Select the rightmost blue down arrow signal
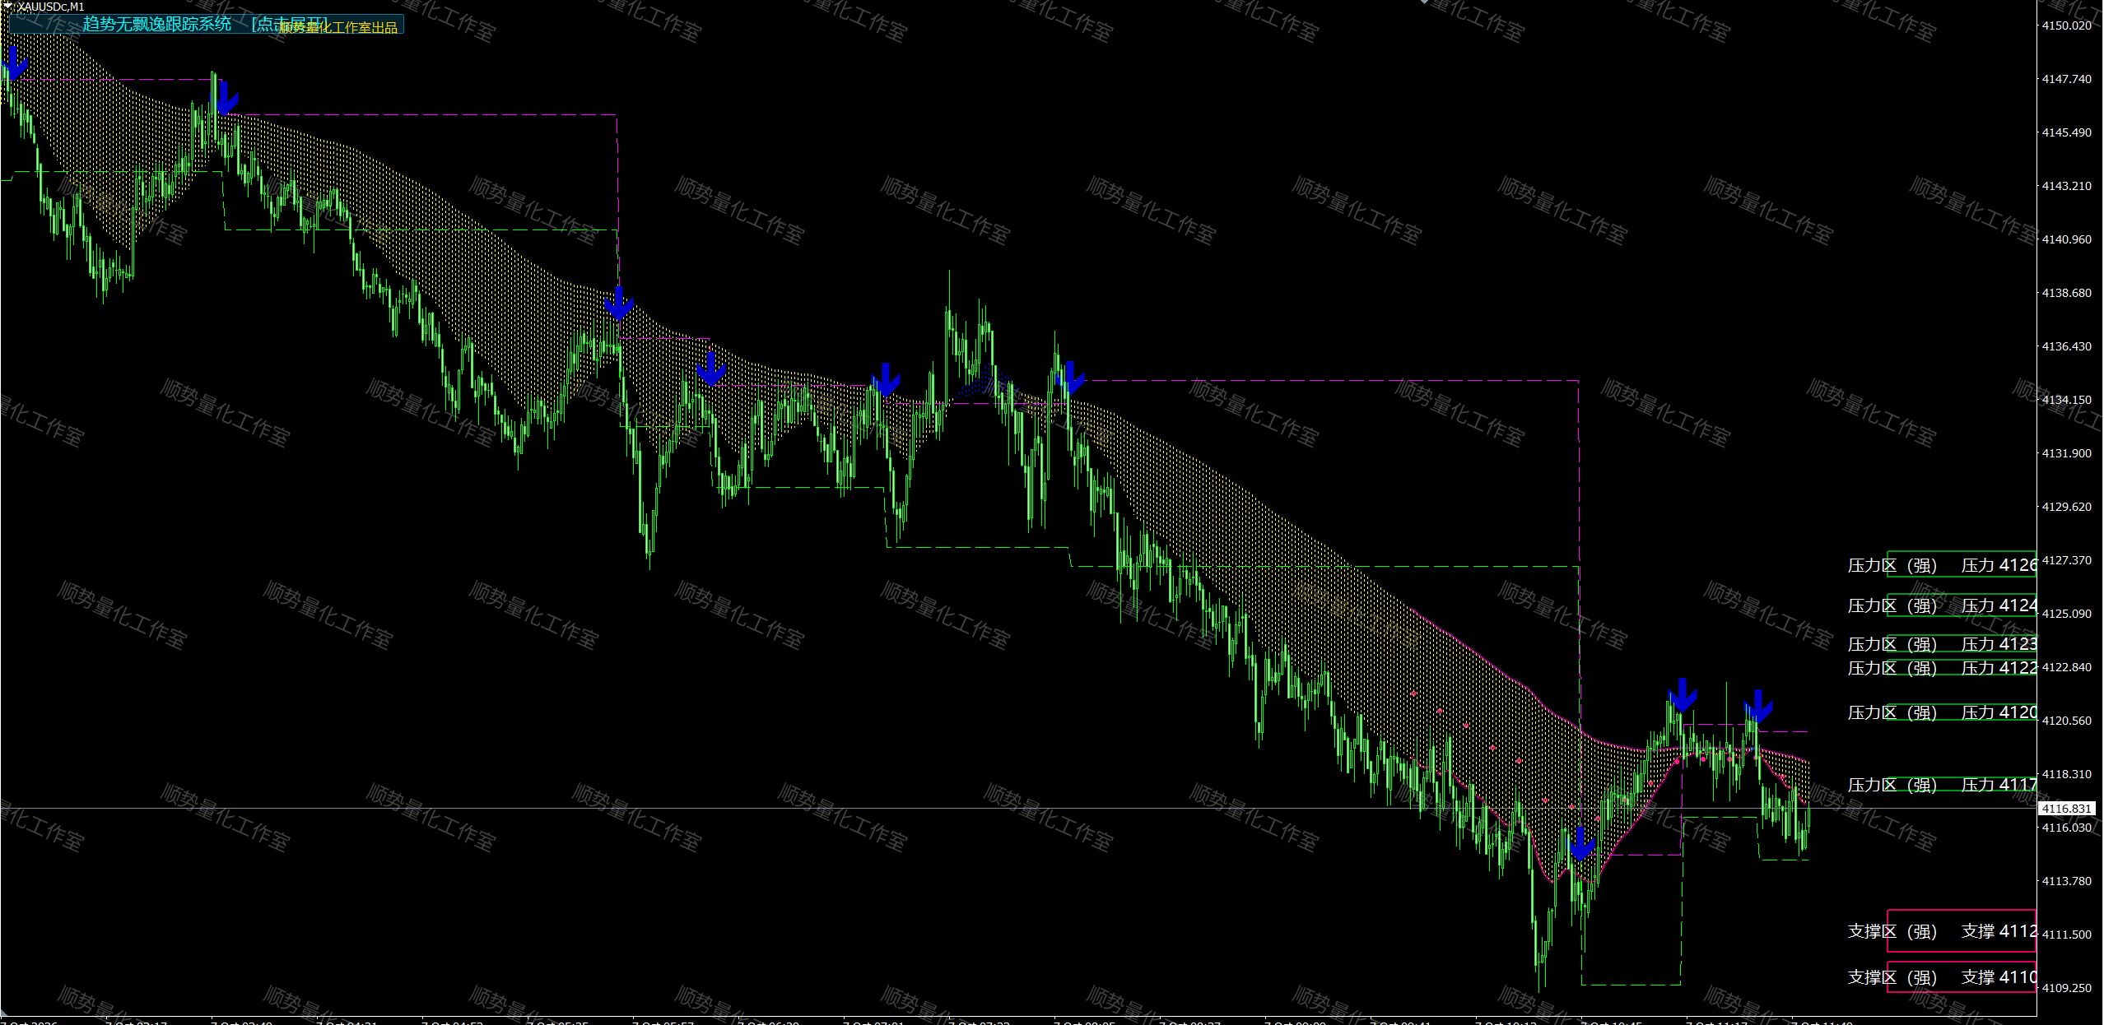This screenshot has width=2104, height=1025. pyautogui.click(x=1758, y=706)
